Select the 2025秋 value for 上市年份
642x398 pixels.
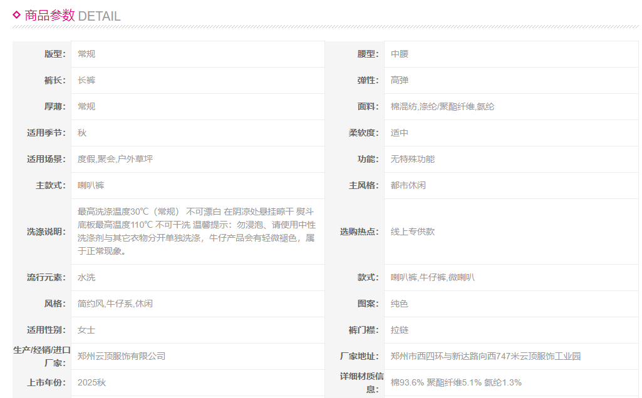tap(92, 382)
